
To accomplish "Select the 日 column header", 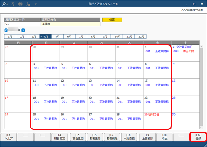I will click(18, 43).
